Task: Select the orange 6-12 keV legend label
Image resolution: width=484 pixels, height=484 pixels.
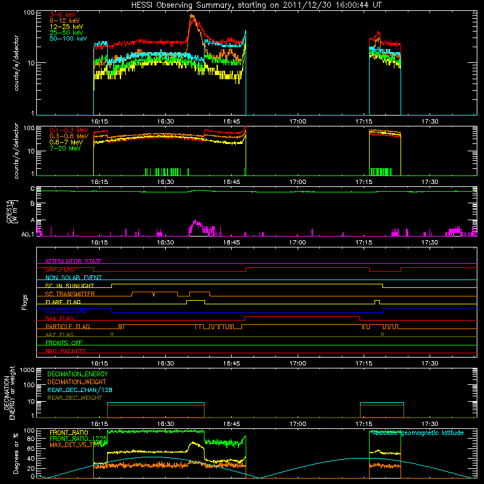Action: 65,21
